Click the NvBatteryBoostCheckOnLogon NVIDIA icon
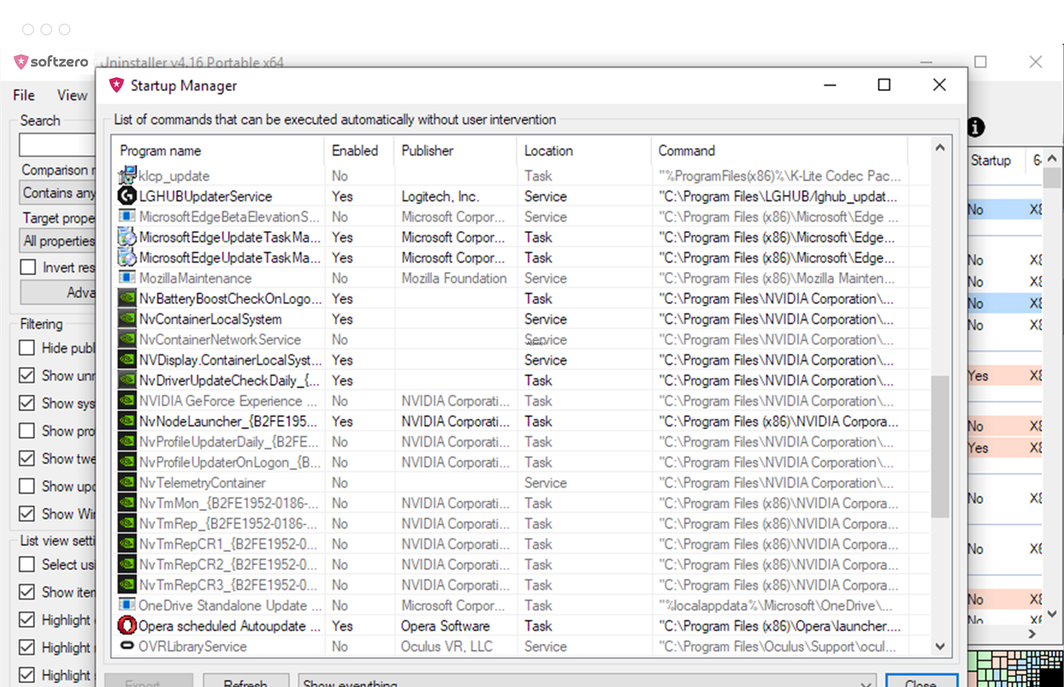This screenshot has width=1064, height=687. (127, 299)
